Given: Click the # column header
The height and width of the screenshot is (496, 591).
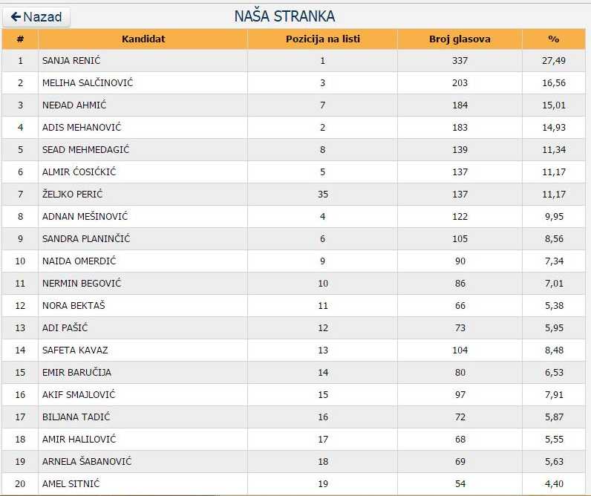Looking at the screenshot, I should (20, 39).
